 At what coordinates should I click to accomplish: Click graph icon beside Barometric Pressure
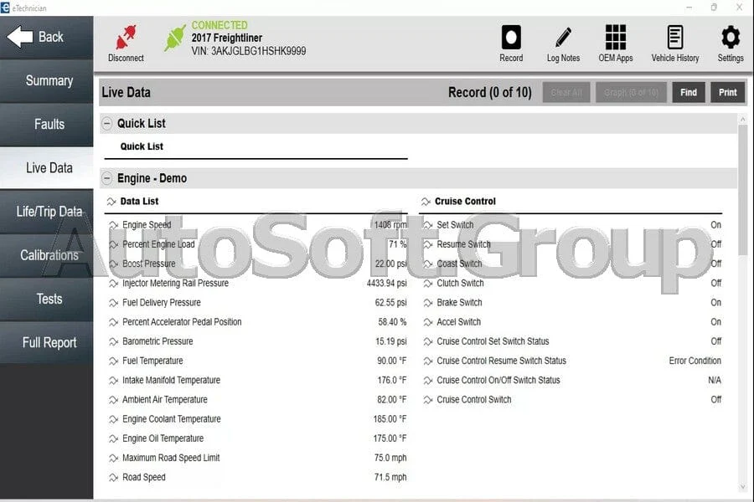click(x=113, y=341)
